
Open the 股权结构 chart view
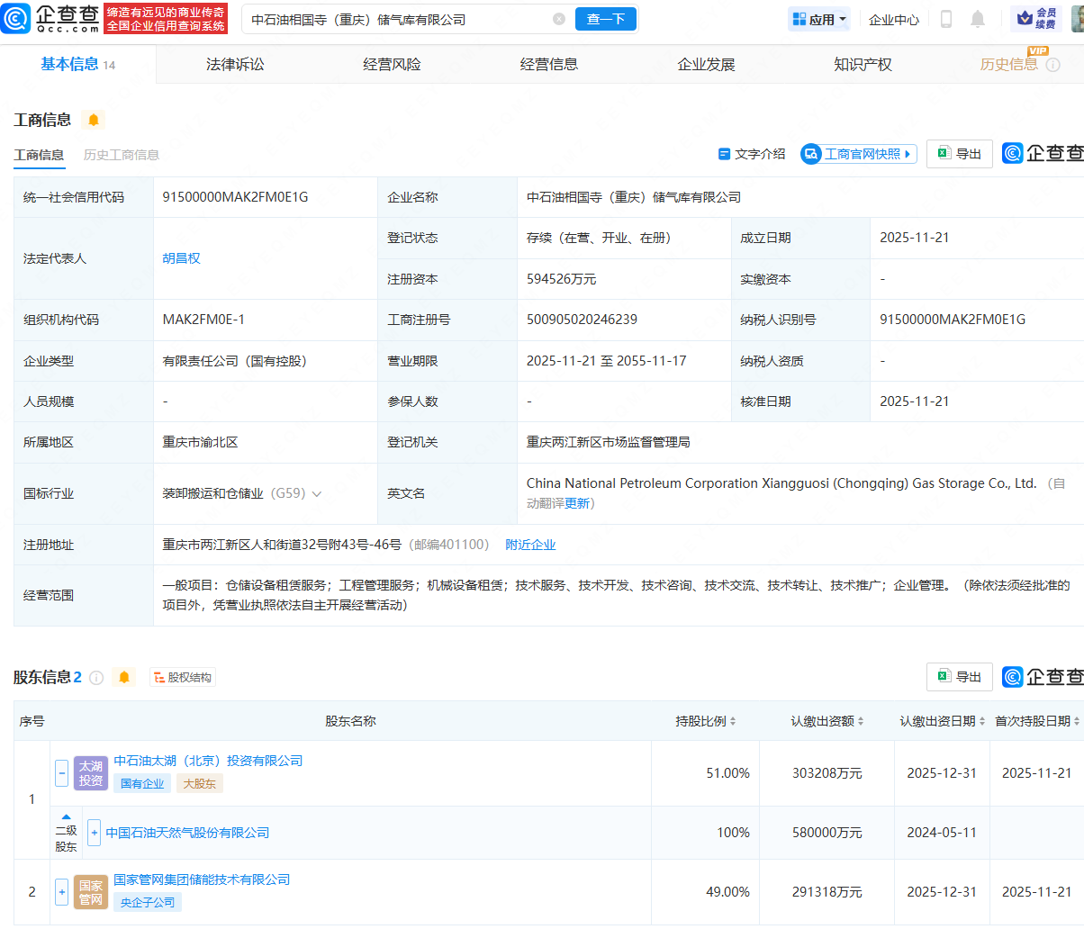click(182, 677)
